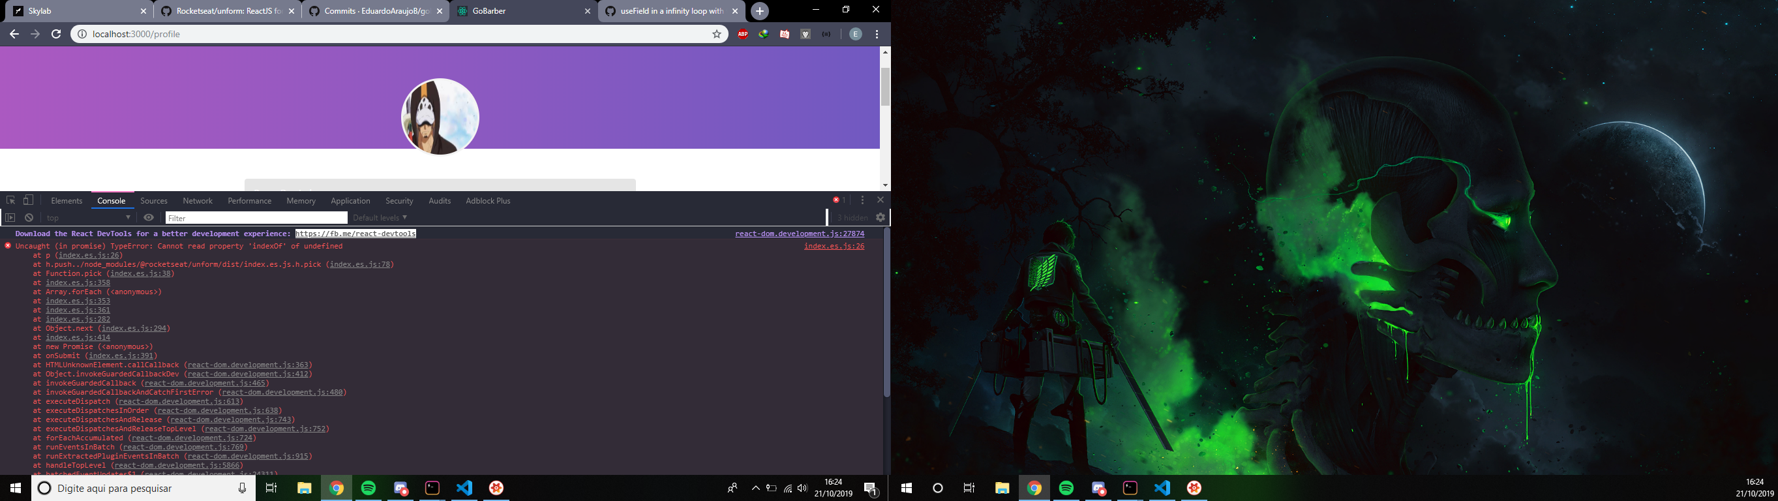Open Visual Studio Code from left taskbar
Viewport: 1778px width, 501px height.
[464, 488]
